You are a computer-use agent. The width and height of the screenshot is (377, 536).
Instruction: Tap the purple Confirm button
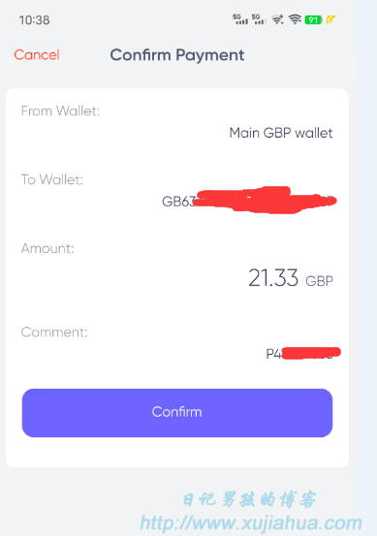177,413
